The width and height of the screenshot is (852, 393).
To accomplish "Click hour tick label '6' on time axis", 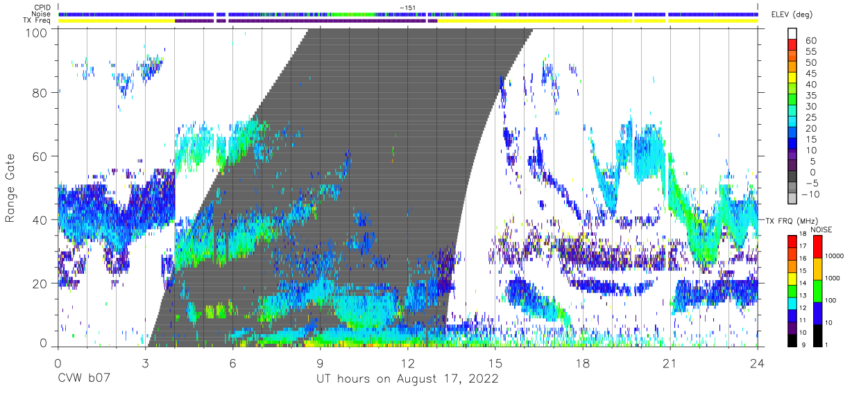I will point(232,363).
